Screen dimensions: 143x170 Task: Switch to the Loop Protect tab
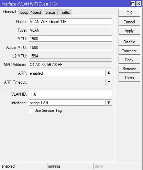coord(31,12)
